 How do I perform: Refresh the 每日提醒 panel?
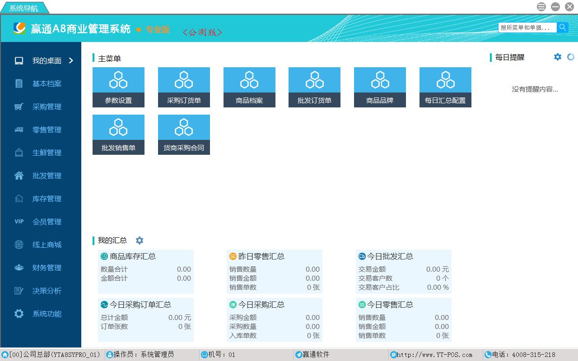pos(571,57)
